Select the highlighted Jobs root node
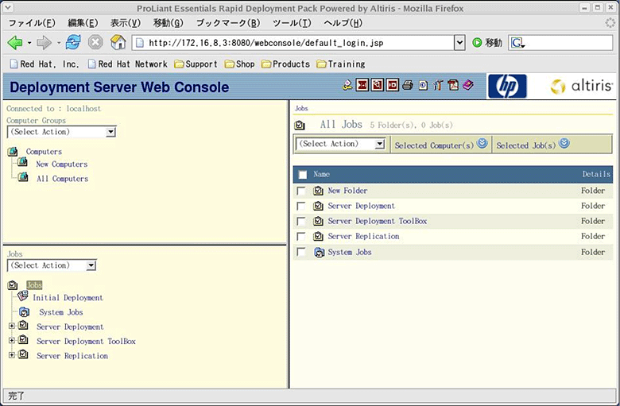The image size is (620, 406). (34, 285)
